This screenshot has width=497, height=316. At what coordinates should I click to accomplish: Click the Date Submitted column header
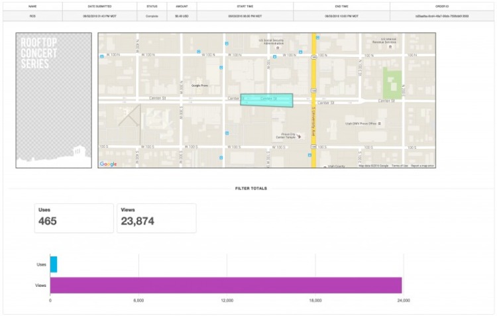[x=99, y=6]
